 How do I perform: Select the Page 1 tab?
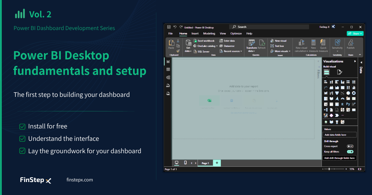pyautogui.click(x=205, y=163)
